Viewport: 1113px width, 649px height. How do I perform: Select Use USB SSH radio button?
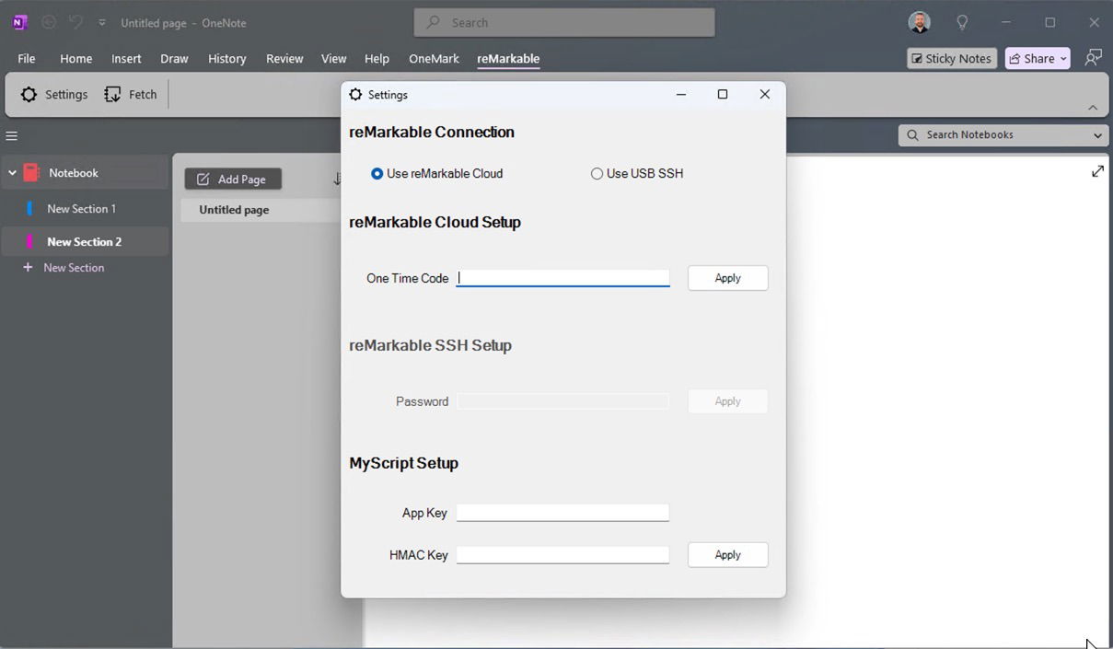pyautogui.click(x=597, y=174)
